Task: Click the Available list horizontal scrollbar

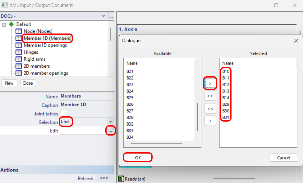Action: coord(156,144)
